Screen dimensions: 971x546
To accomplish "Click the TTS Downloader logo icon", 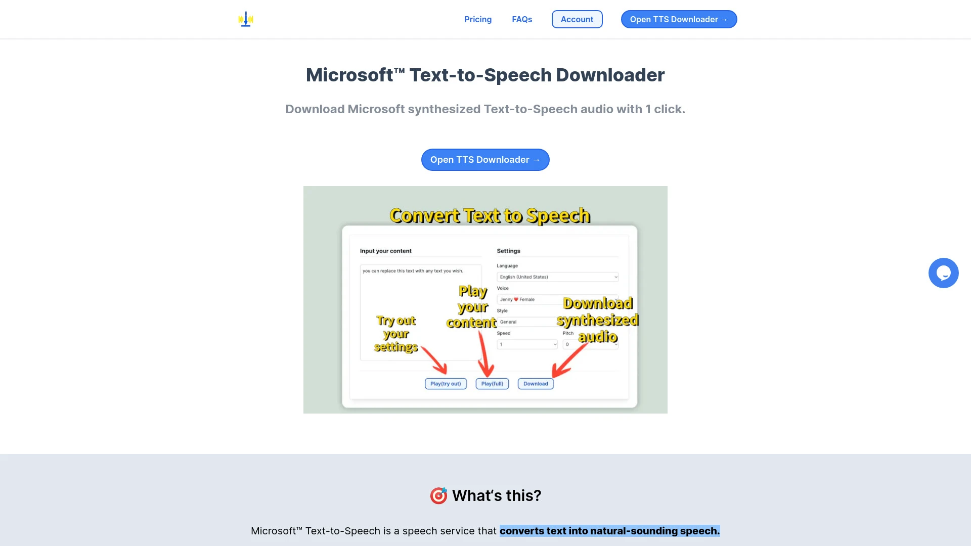I will click(x=246, y=19).
